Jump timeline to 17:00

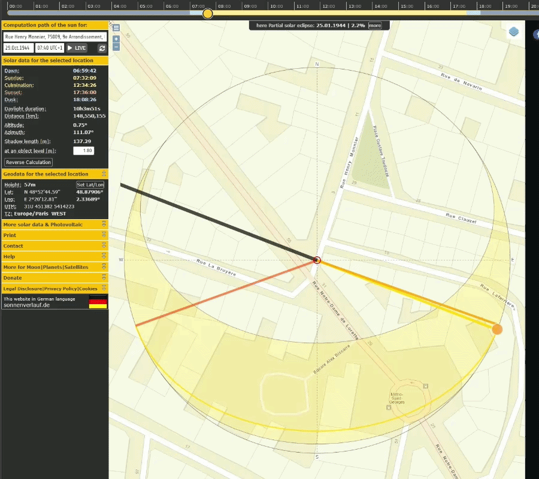459,6
